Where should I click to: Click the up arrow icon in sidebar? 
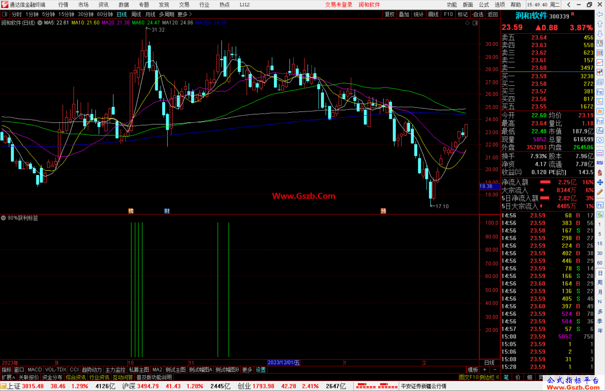click(x=600, y=24)
